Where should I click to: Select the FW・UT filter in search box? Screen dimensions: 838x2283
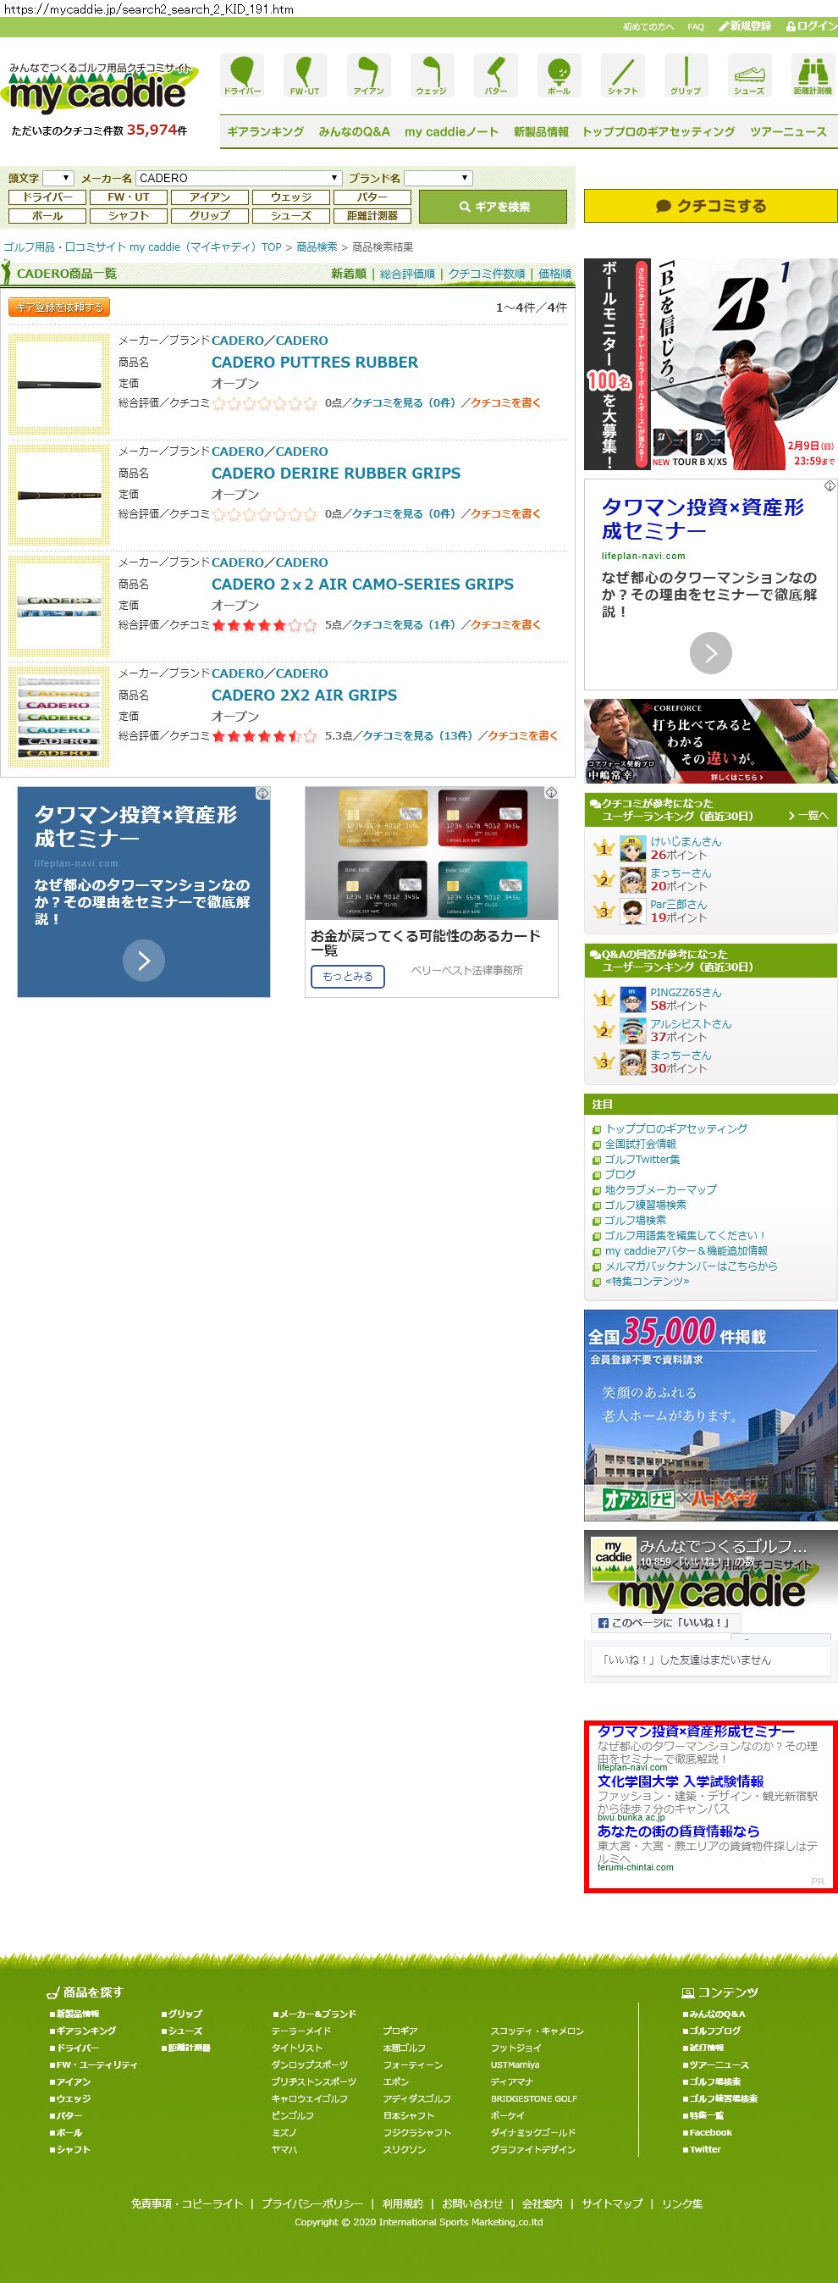(129, 197)
